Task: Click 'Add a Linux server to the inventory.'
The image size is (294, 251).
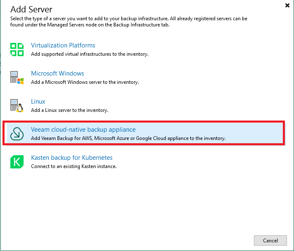Action: tap(69, 110)
